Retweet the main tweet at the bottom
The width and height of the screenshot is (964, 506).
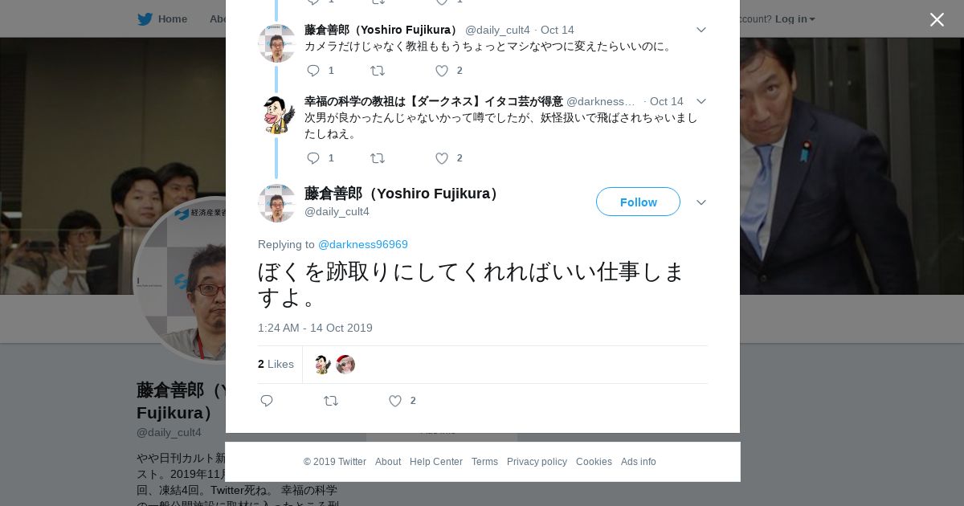331,401
